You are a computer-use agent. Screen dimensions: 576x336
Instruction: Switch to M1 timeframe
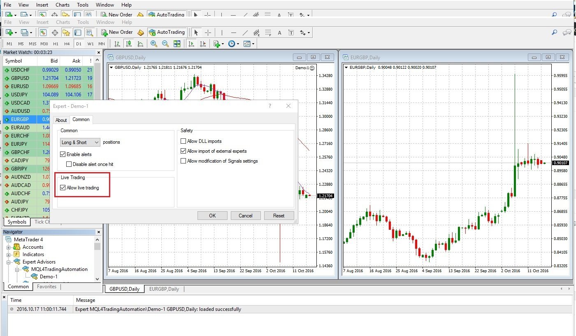click(9, 44)
